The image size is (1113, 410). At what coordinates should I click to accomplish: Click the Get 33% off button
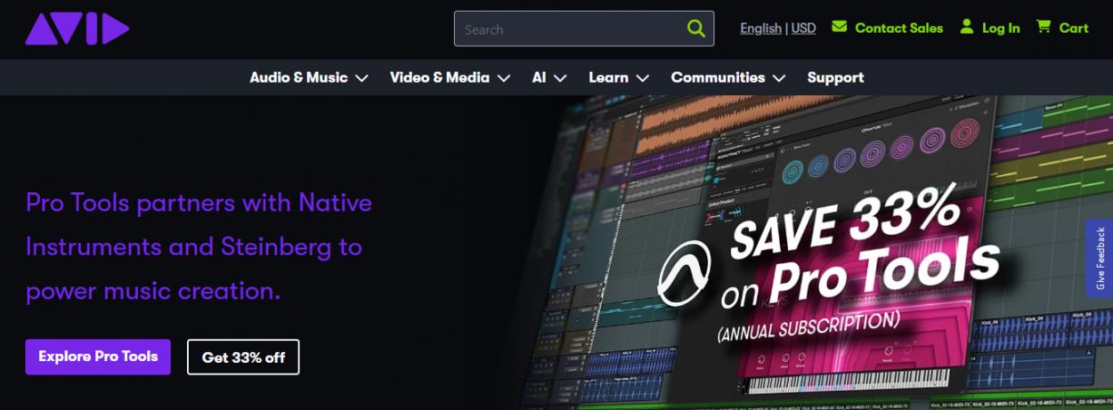[243, 357]
